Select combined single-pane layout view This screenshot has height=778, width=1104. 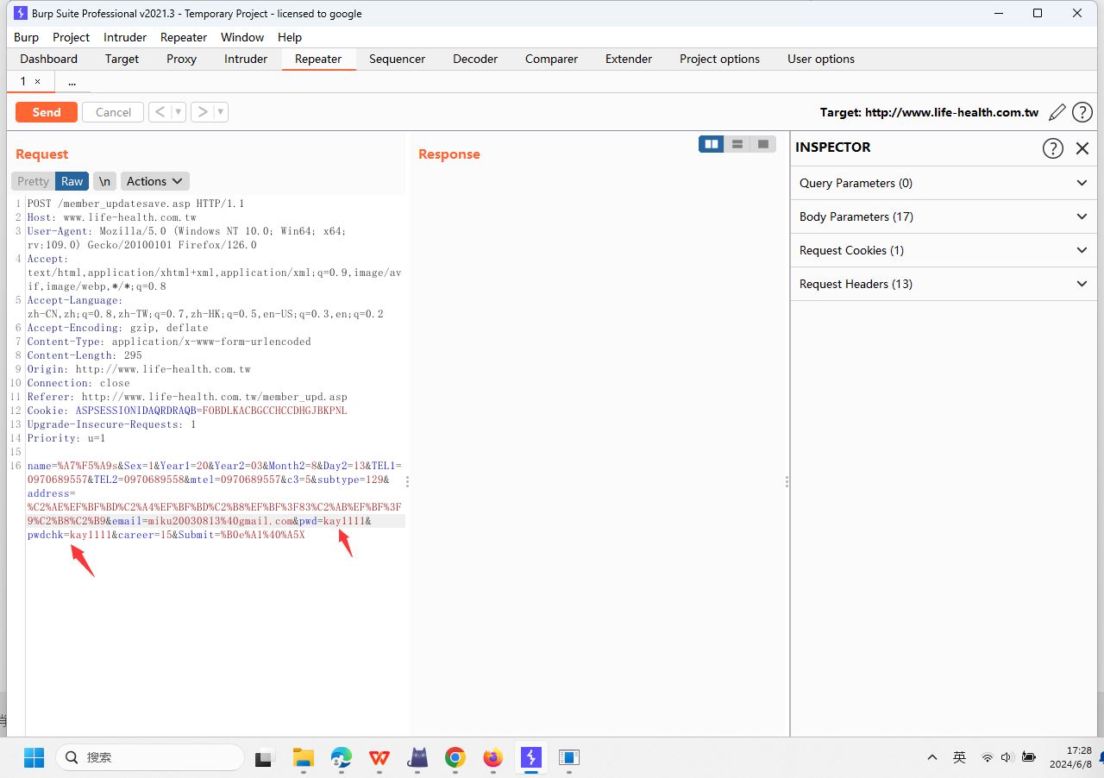pyautogui.click(x=763, y=144)
